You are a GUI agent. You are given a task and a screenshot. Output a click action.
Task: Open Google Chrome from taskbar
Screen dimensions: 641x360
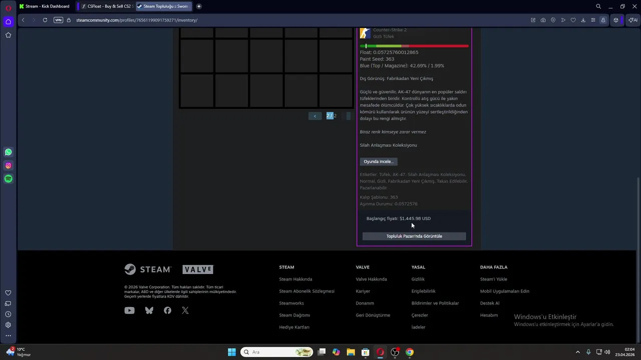pyautogui.click(x=410, y=352)
